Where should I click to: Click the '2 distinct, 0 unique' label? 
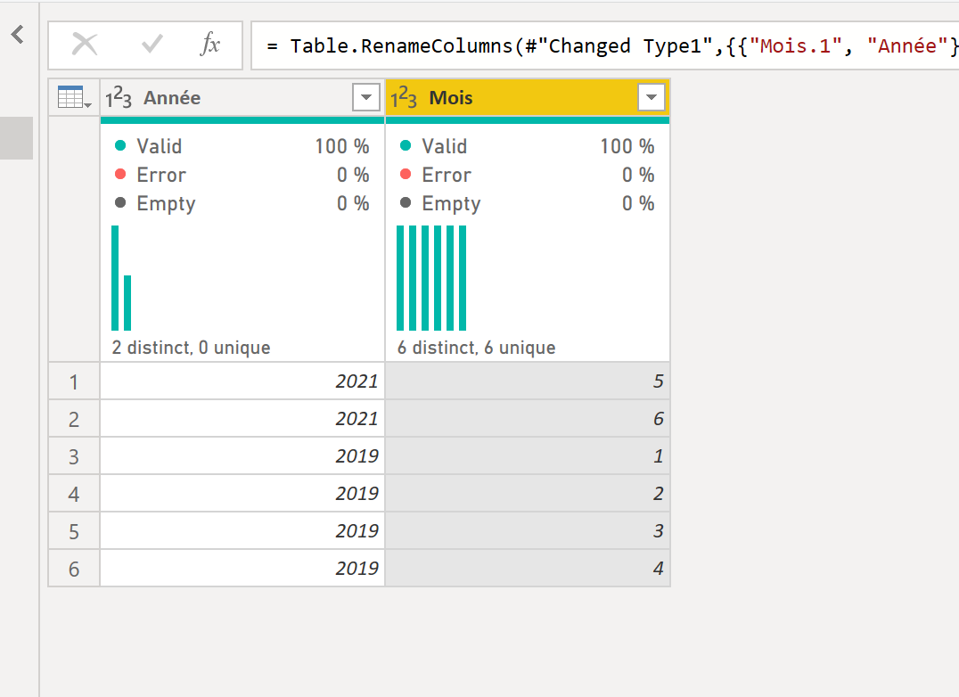pyautogui.click(x=191, y=348)
